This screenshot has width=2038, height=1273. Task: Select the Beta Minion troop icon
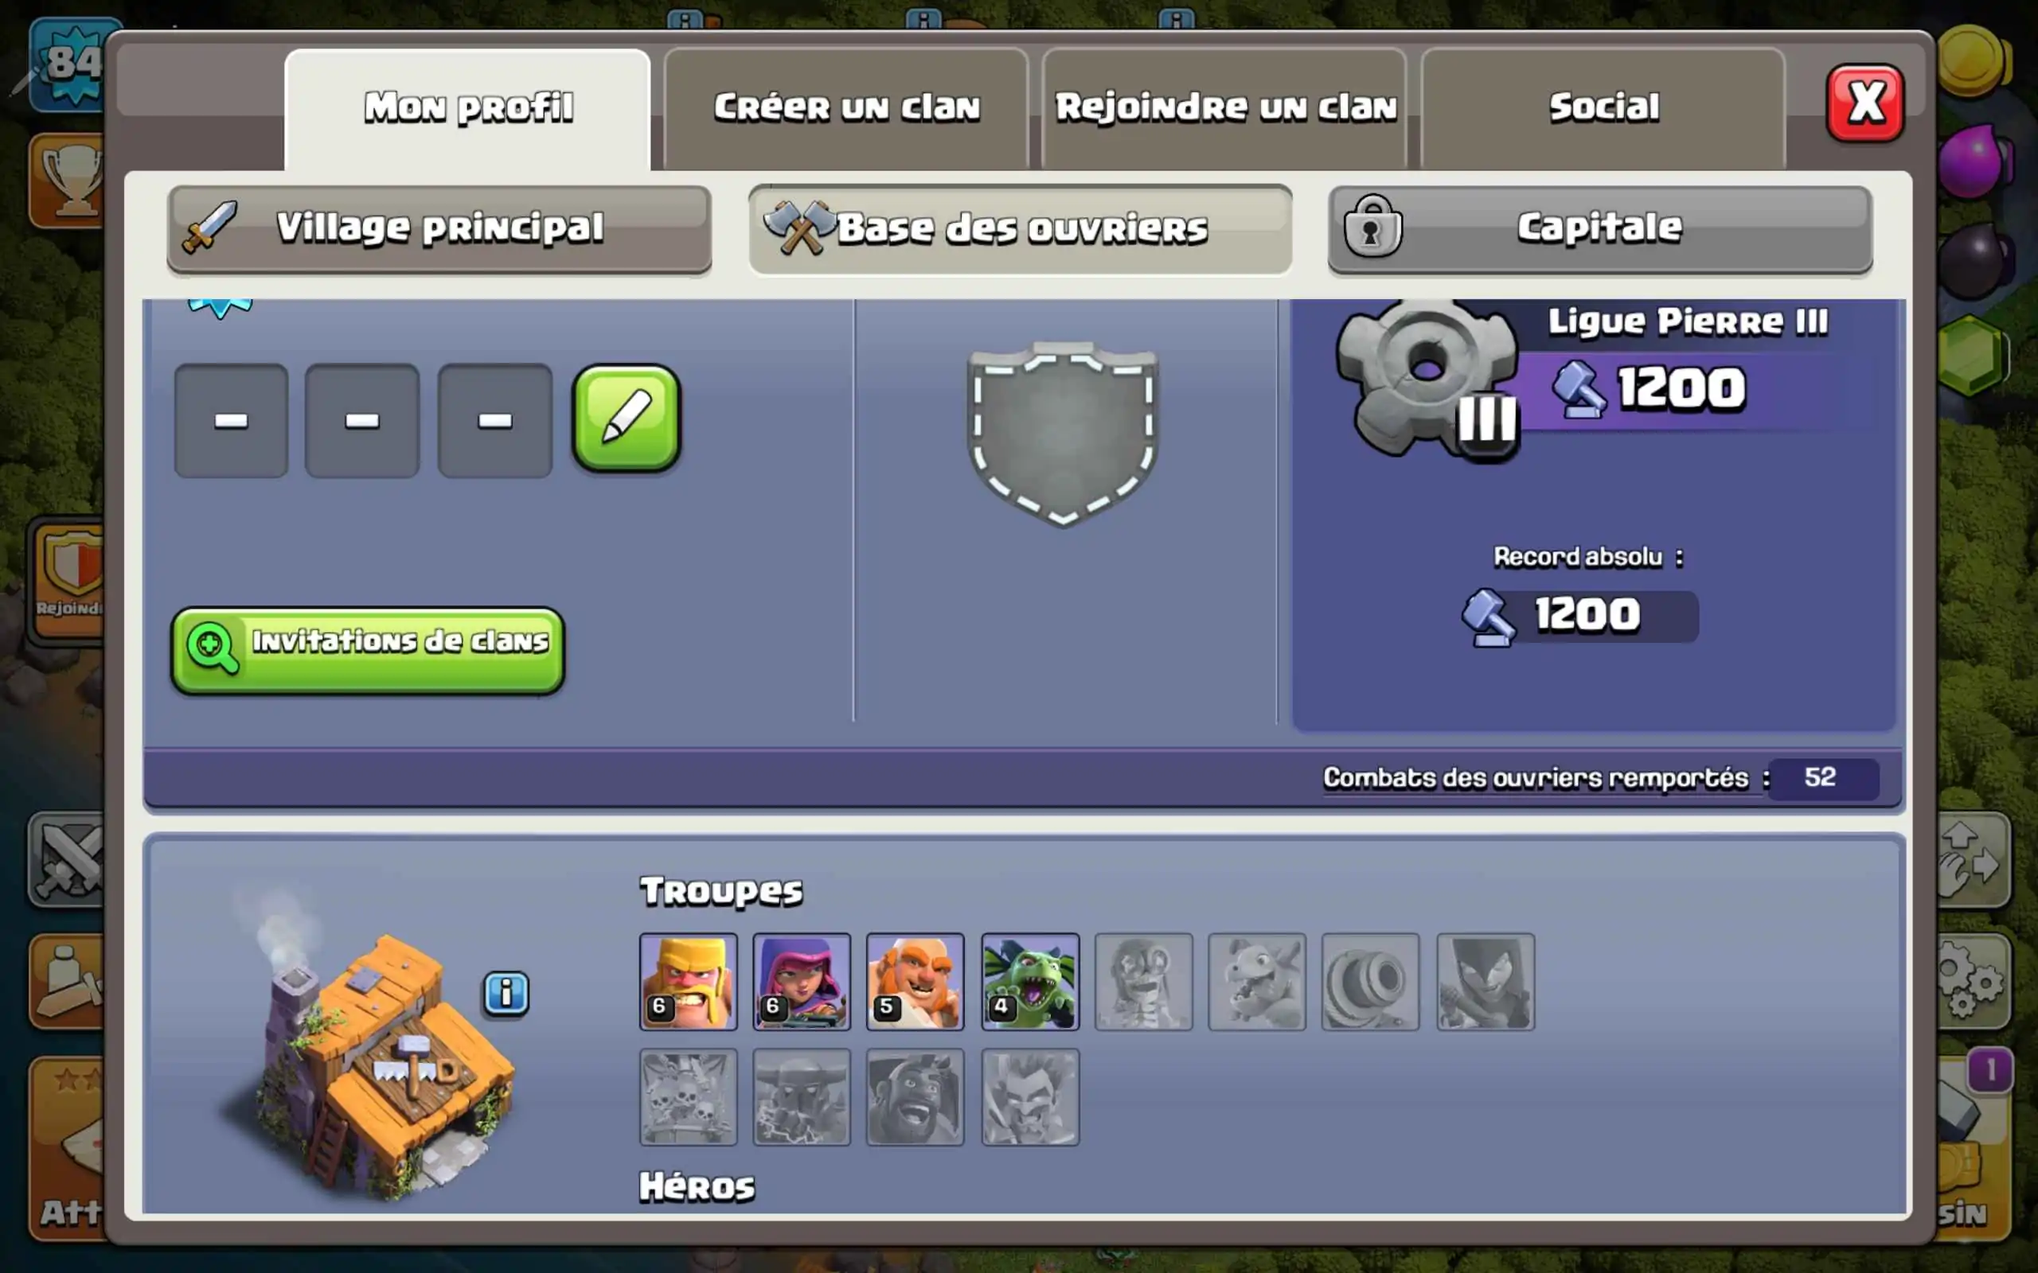click(1030, 982)
